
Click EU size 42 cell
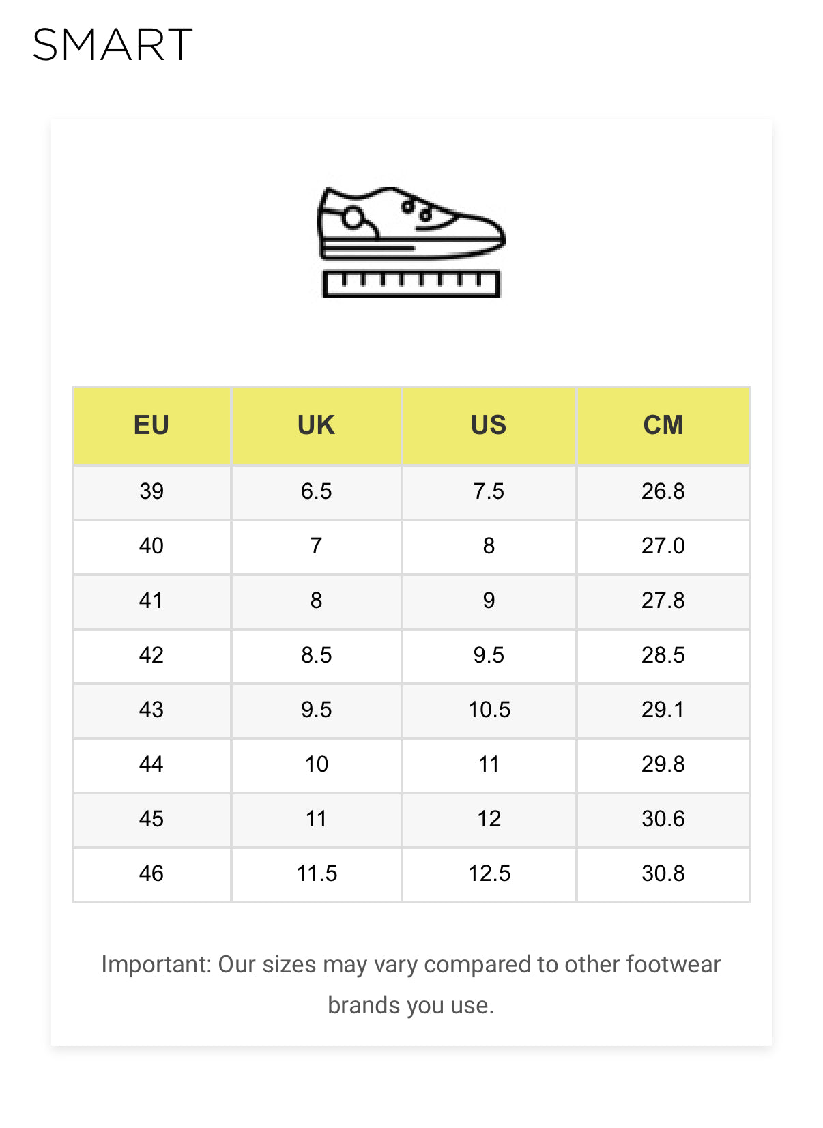point(151,655)
